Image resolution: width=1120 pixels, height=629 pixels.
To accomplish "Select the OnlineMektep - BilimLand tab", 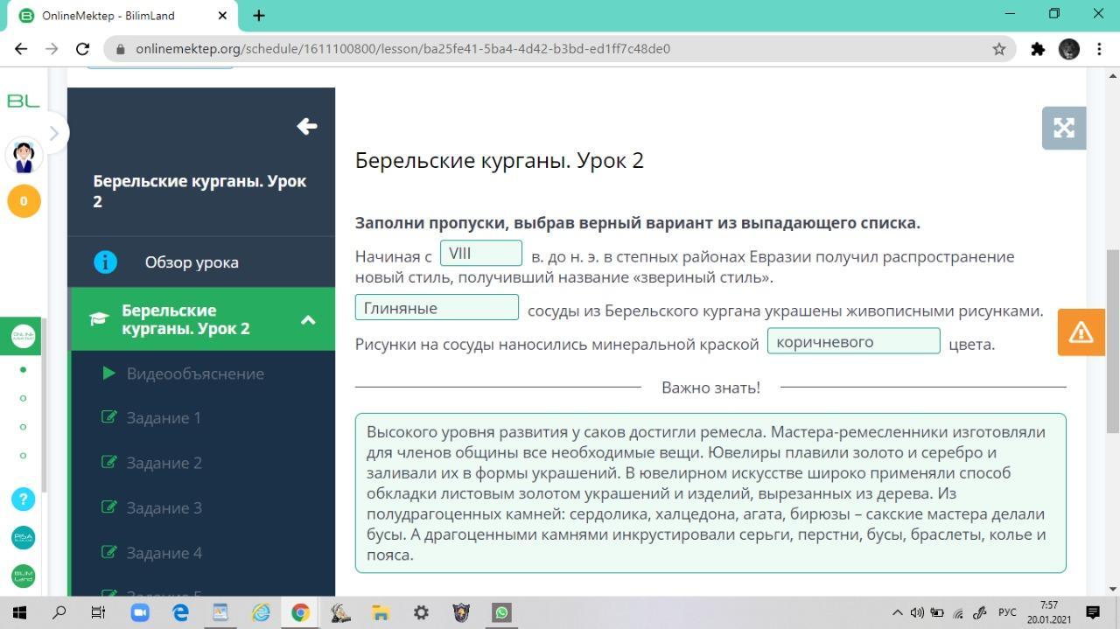I will click(121, 16).
